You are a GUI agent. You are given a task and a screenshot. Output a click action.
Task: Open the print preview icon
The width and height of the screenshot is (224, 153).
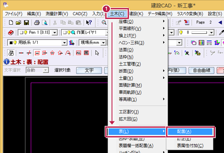pos(45,22)
